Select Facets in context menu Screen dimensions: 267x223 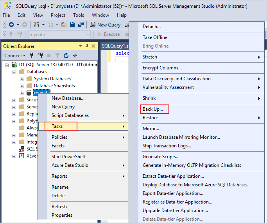(x=58, y=146)
